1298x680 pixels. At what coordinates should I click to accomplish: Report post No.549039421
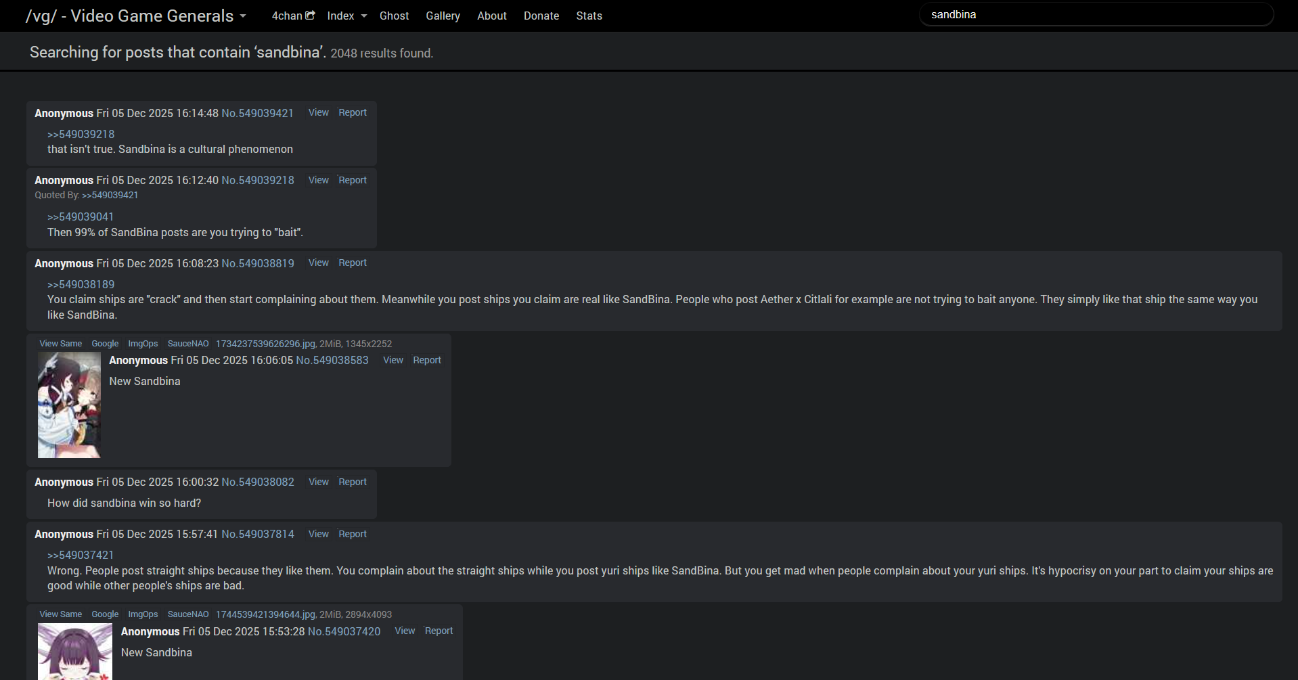point(353,112)
